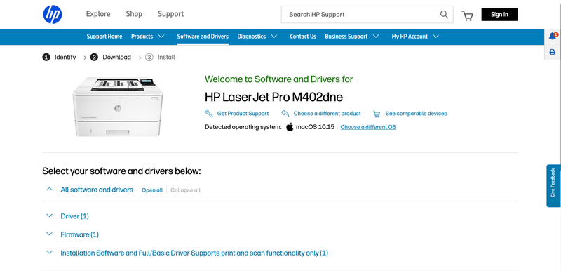The image size is (561, 271).
Task: Open the Contact Us page
Action: 303,37
